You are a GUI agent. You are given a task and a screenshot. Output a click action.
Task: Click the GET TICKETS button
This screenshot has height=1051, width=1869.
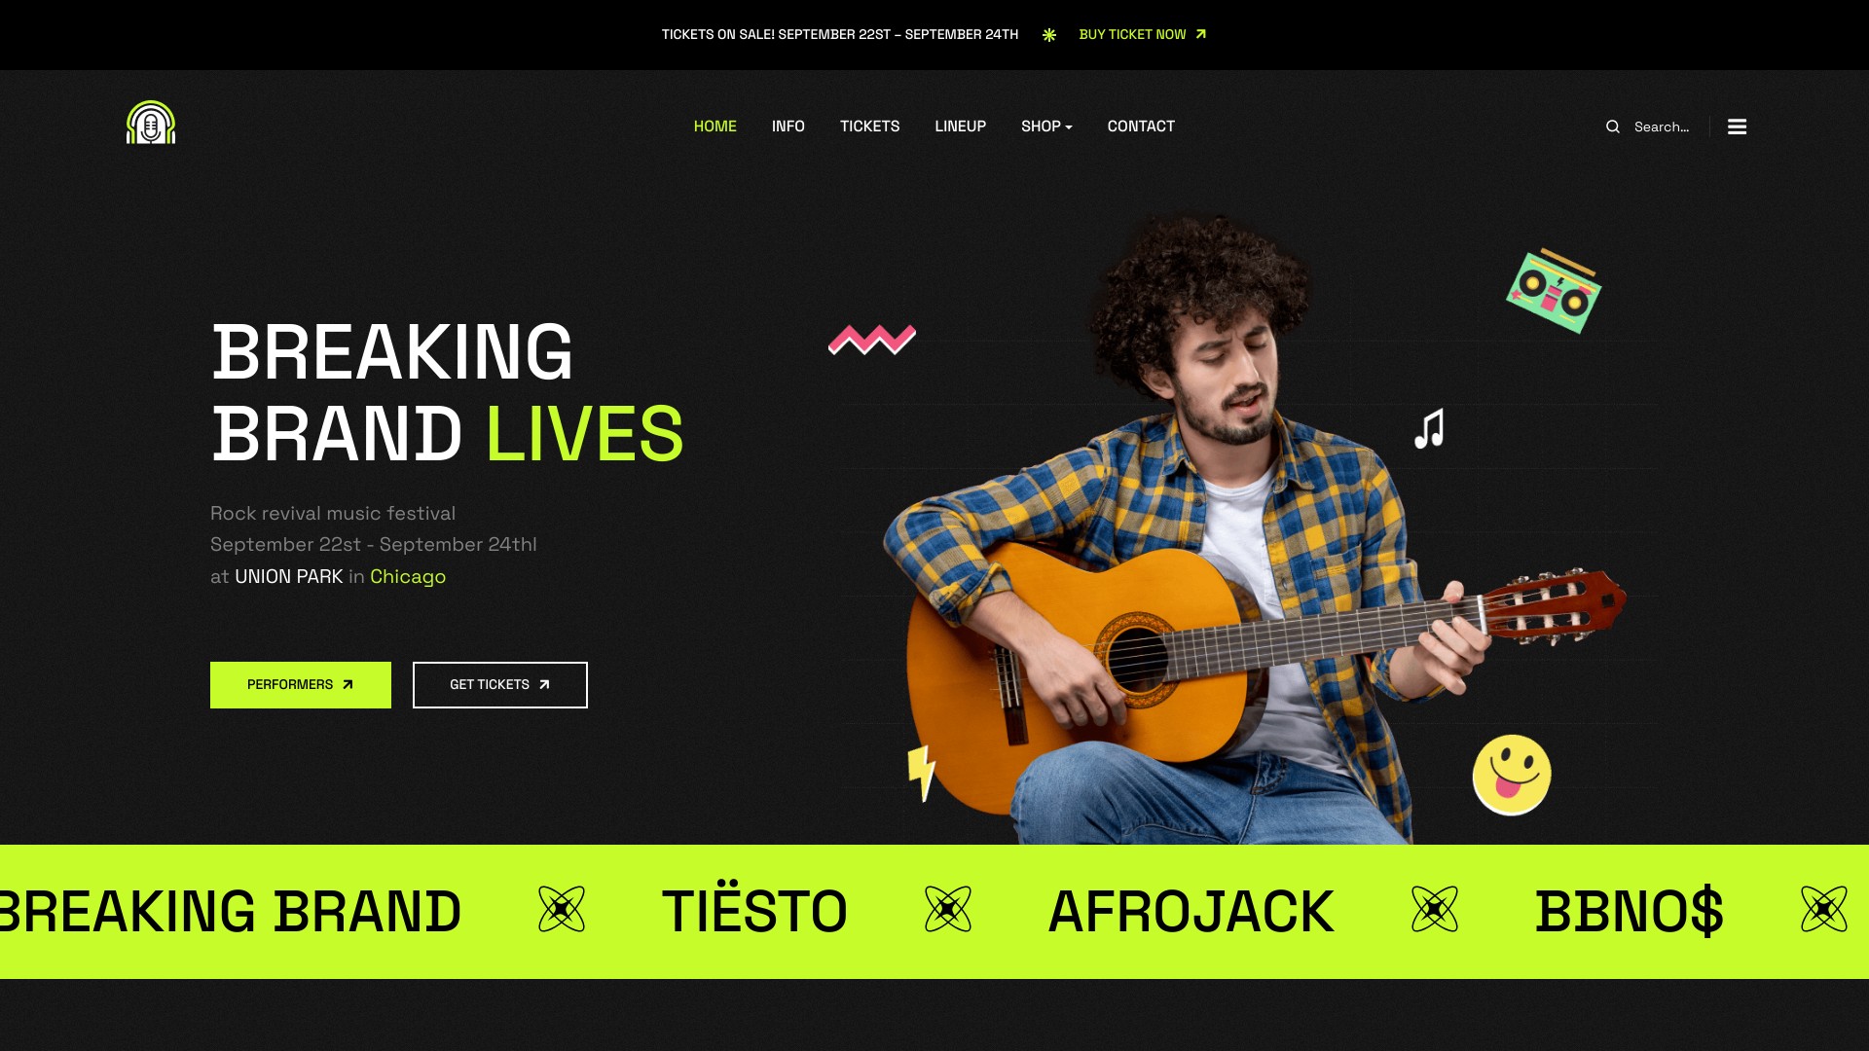500,685
